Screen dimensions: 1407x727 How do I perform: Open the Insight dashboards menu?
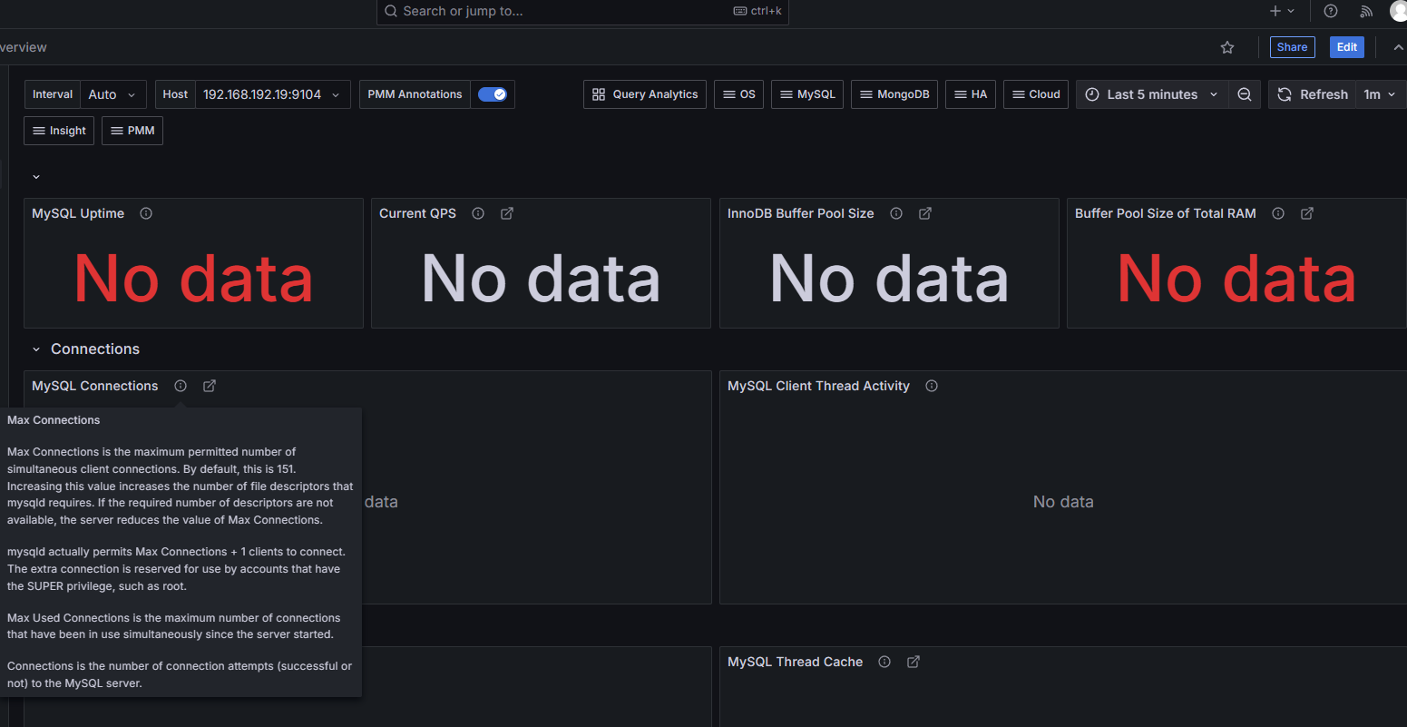coord(59,131)
